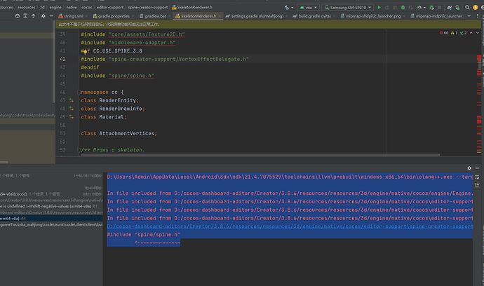The width and height of the screenshot is (484, 286).
Task: Open mipmap-xhdpi ic_launcher.png tab
Action: 373,16
